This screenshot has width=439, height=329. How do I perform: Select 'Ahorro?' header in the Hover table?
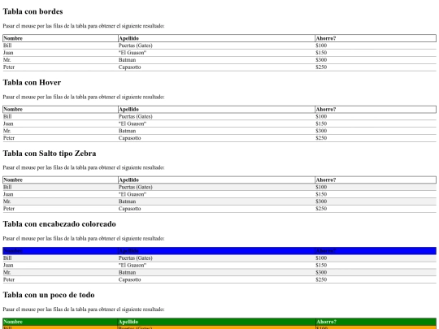click(326, 110)
